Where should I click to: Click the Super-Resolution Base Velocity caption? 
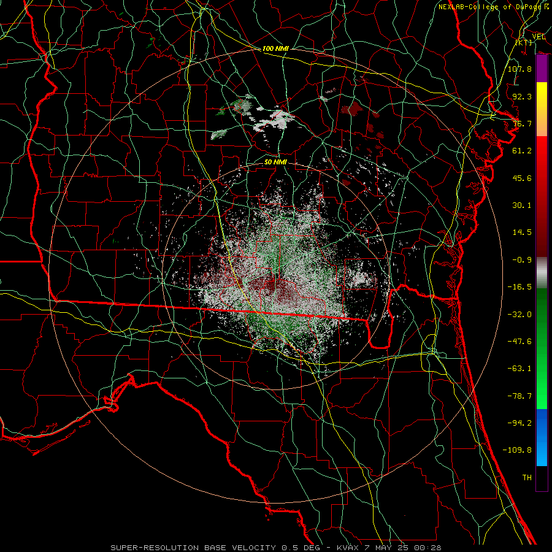tap(275, 548)
